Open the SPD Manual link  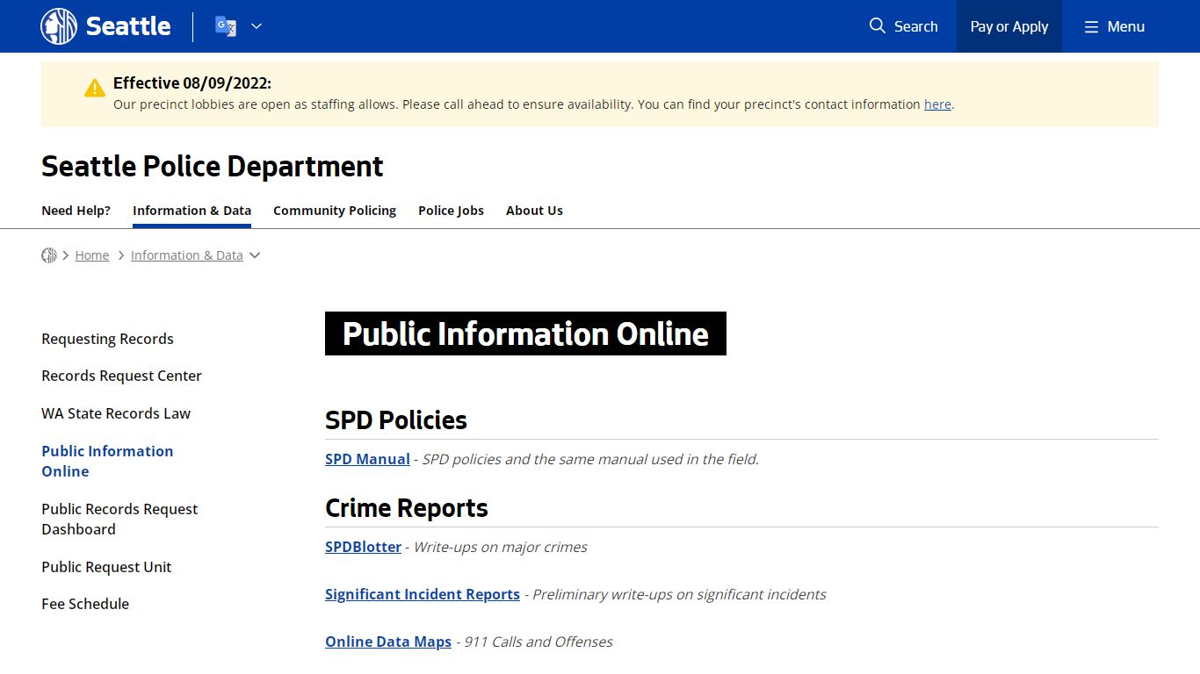(367, 459)
